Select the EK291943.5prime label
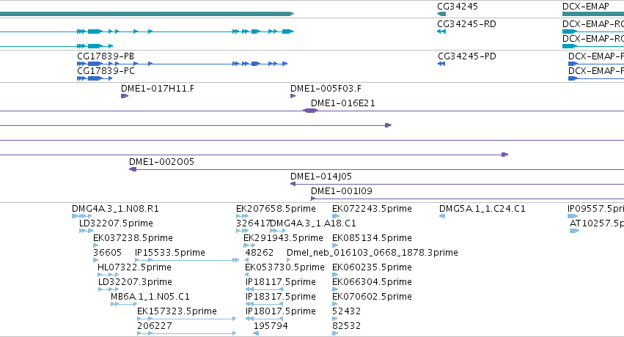This screenshot has height=337, width=624. tap(283, 238)
